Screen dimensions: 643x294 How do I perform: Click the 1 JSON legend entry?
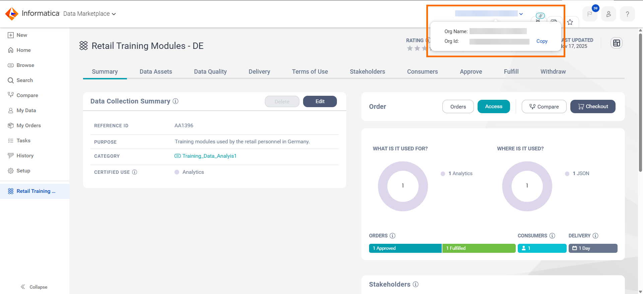pos(577,173)
